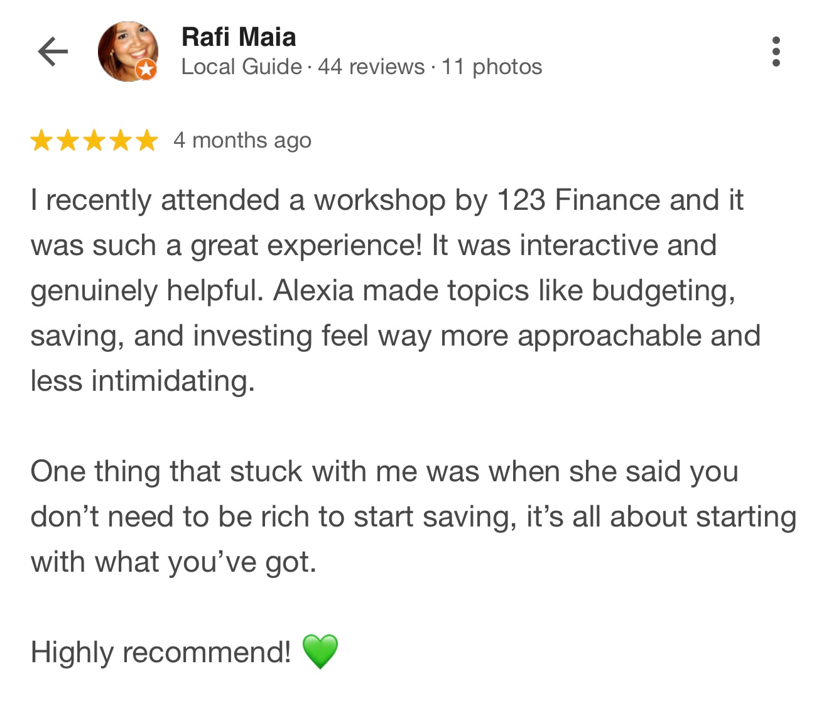Open the three-dot more options menu

[x=776, y=52]
